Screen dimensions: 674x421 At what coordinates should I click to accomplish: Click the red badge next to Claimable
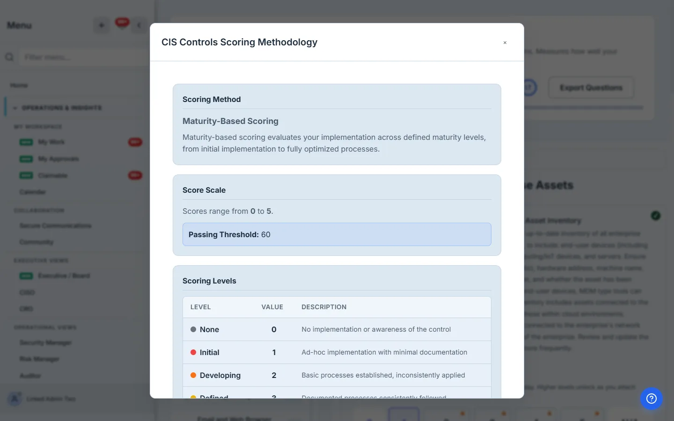tap(135, 175)
